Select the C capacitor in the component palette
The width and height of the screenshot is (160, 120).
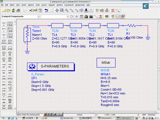[x=4, y=36]
